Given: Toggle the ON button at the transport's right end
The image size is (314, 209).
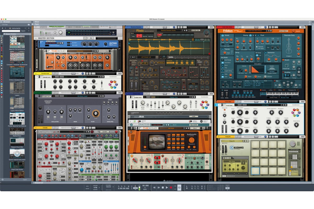Looking at the screenshot, I should coord(227,188).
